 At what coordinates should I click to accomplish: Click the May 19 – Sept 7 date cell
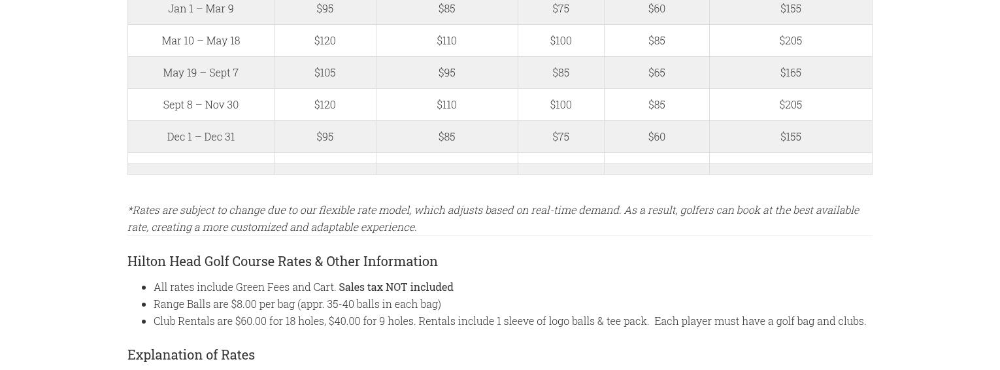[201, 73]
